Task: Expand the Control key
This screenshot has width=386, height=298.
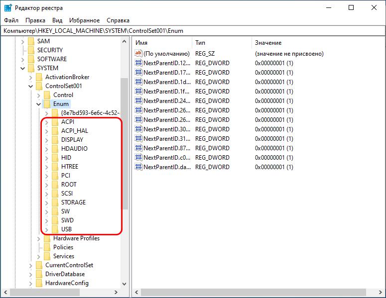Action: coord(39,96)
